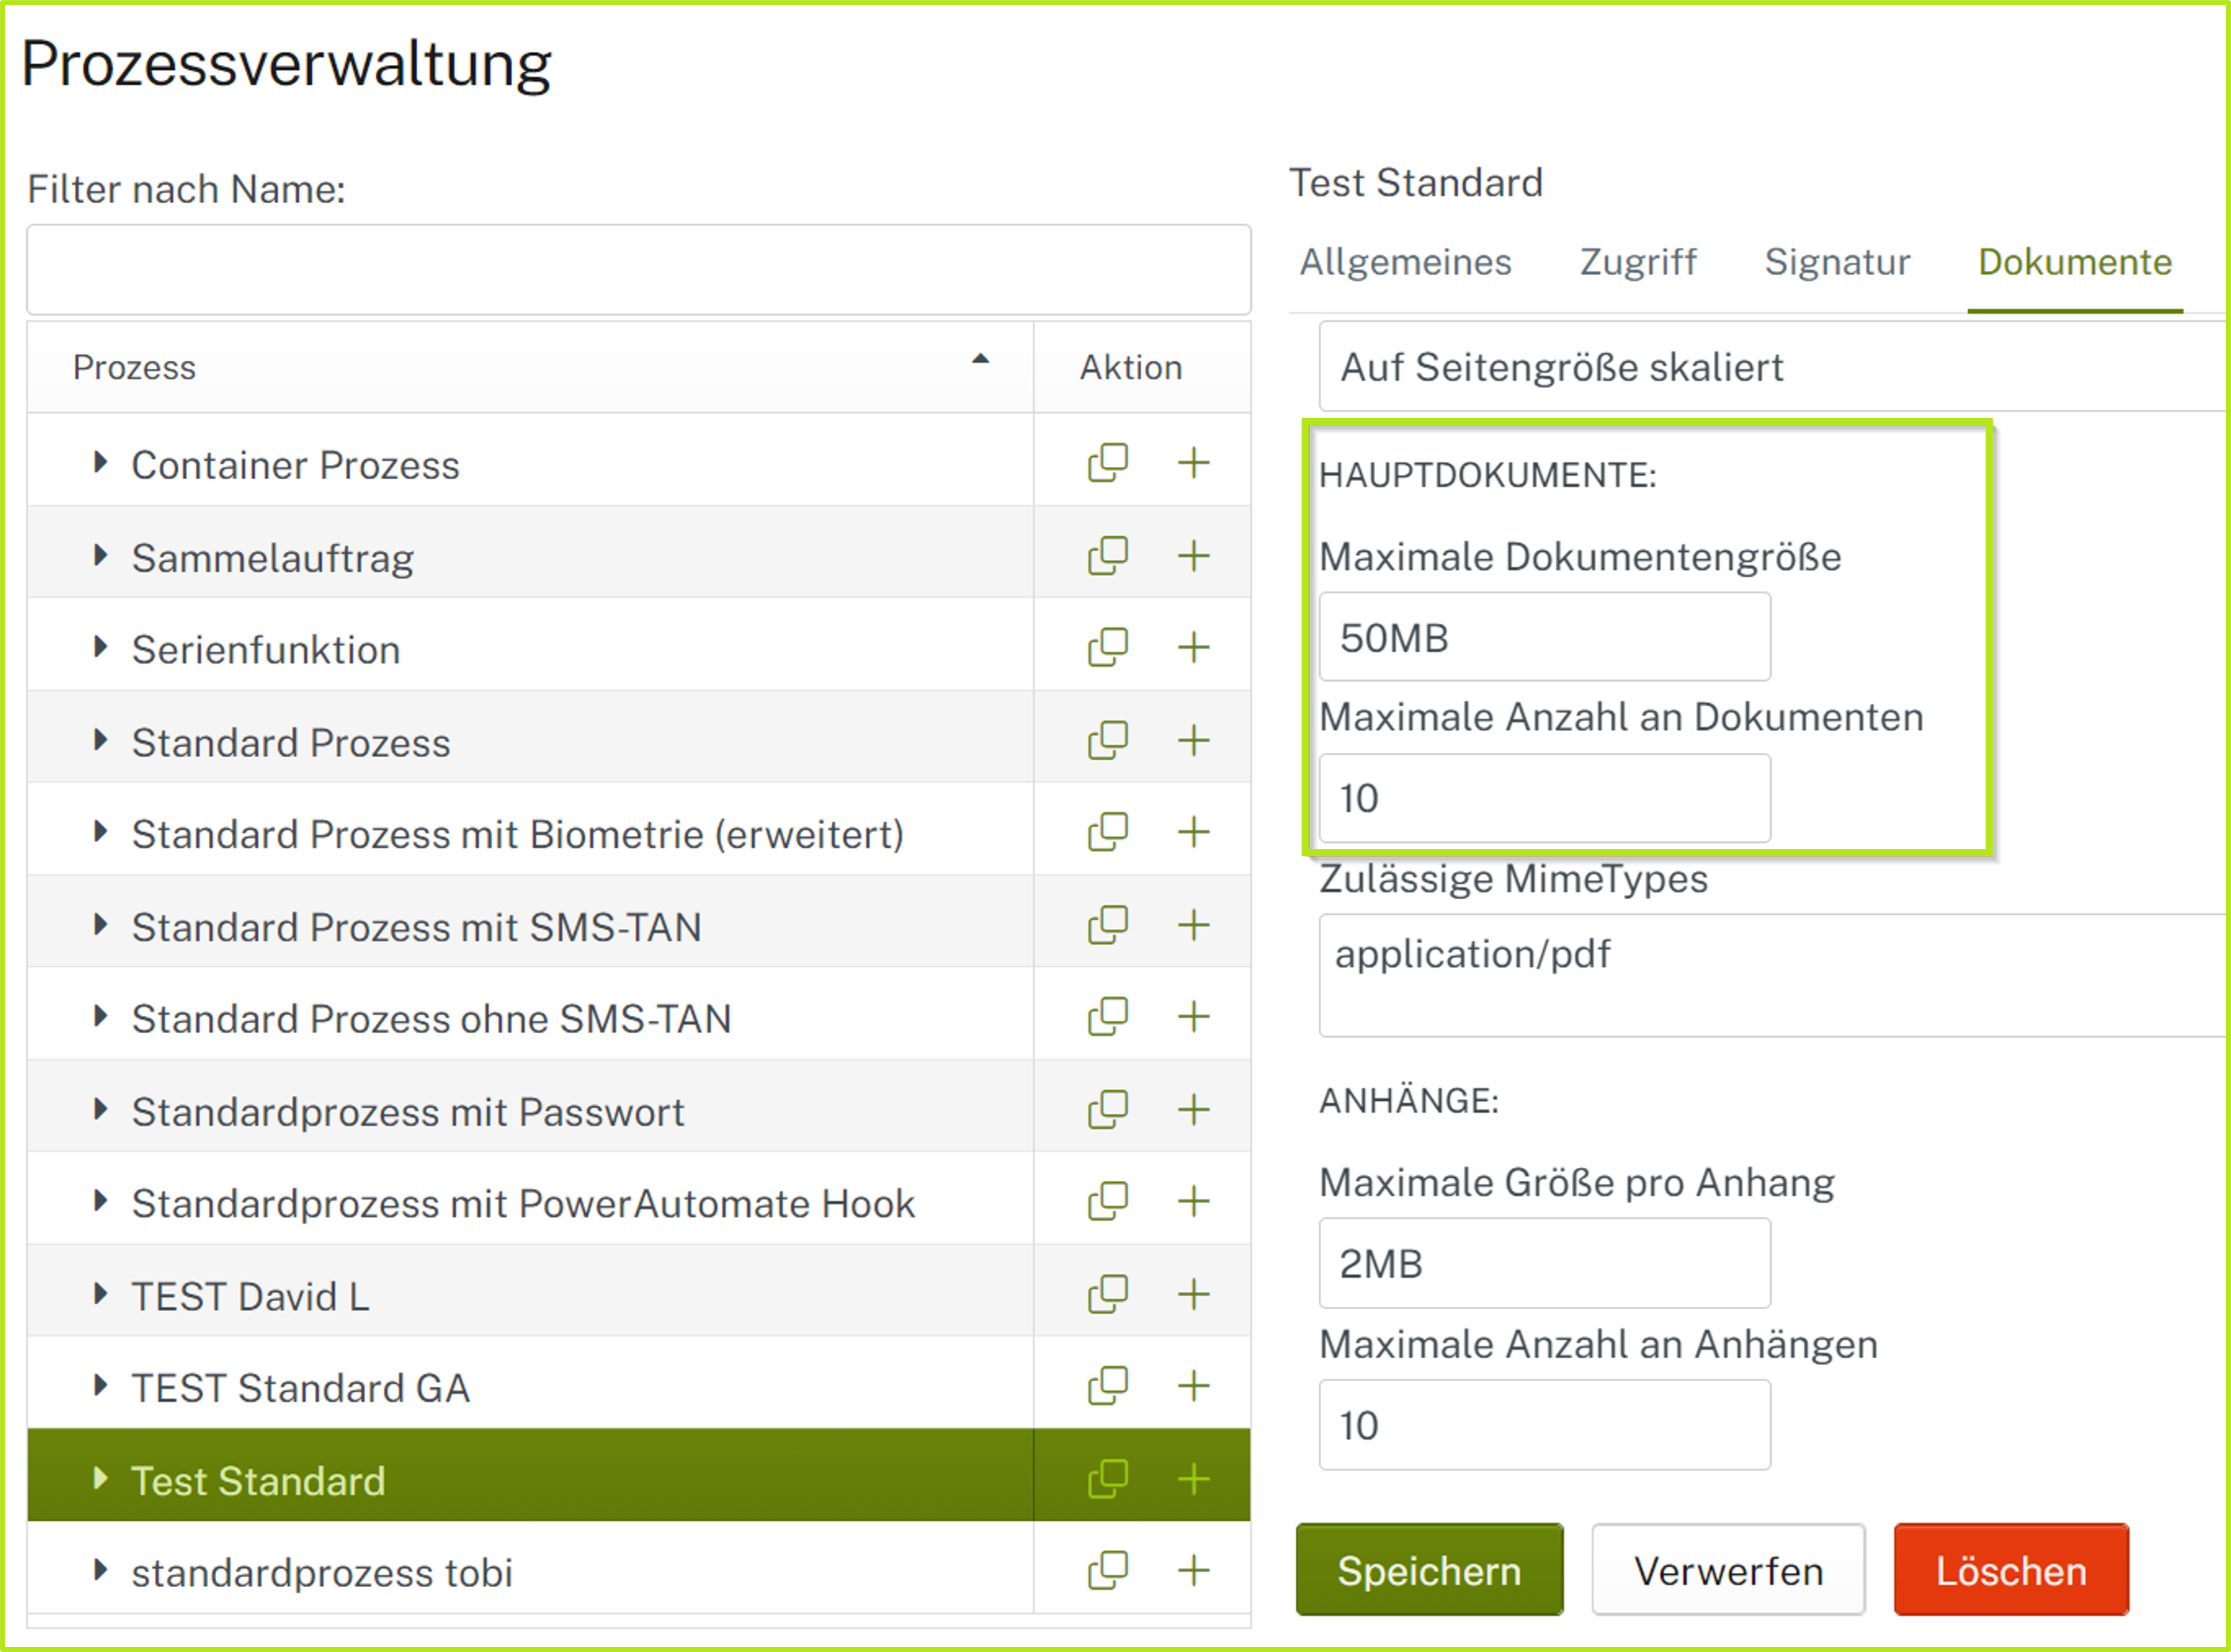Click the plus icon for Standard Prozess mit SMS-TAN
Viewport: 2231px width, 1652px height.
coord(1193,925)
